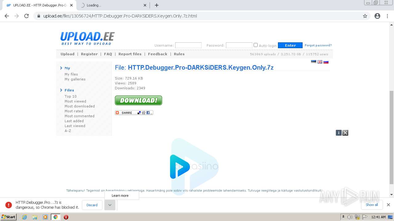
Task: Open the Windows Start menu
Action: 9,217
